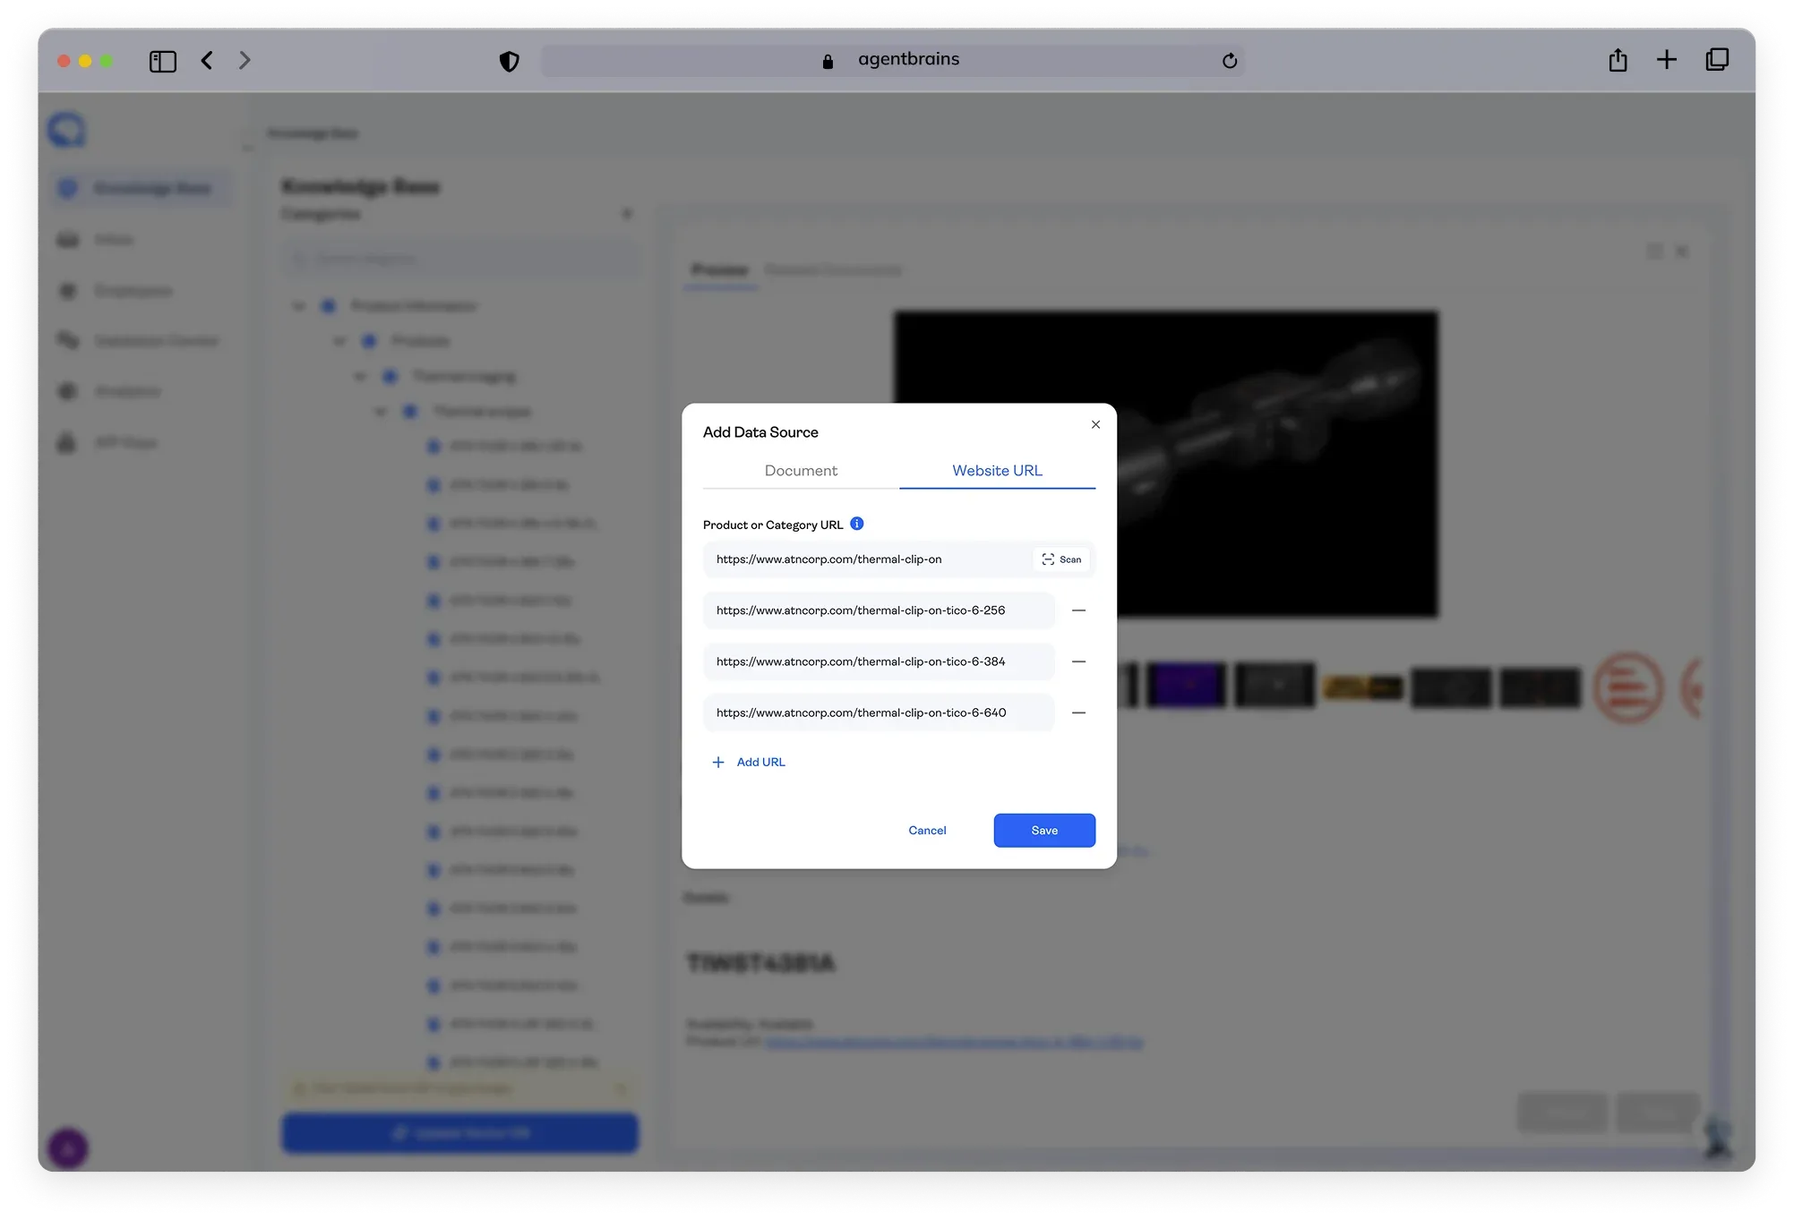Show the tab overview icon

[x=1717, y=60]
